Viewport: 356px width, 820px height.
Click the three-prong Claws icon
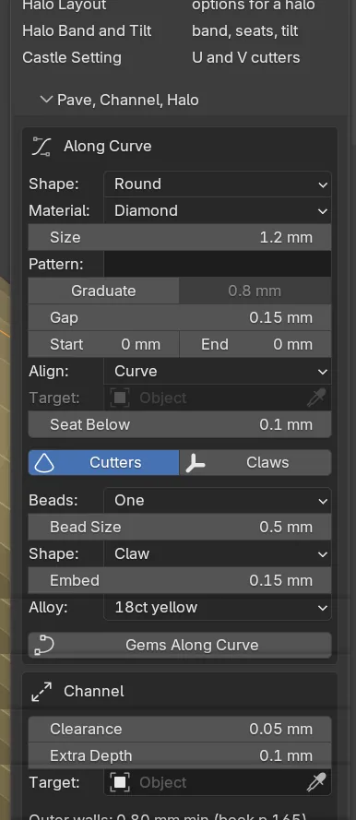tap(195, 463)
